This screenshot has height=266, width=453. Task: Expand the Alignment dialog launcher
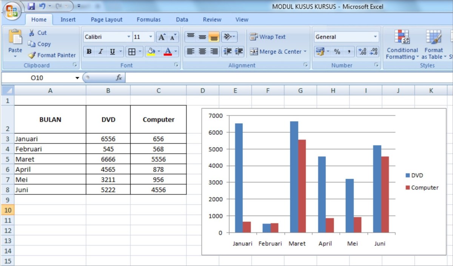[x=306, y=65]
